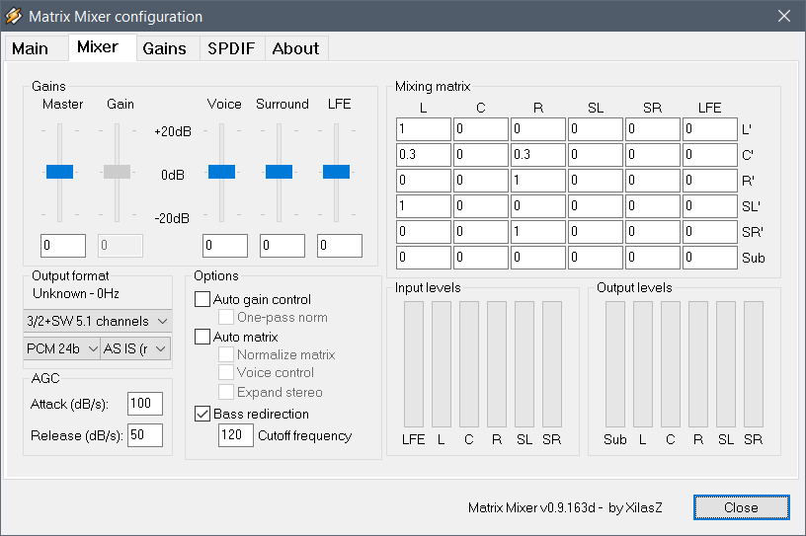
Task: Click the AGC Release value field
Action: (x=145, y=435)
